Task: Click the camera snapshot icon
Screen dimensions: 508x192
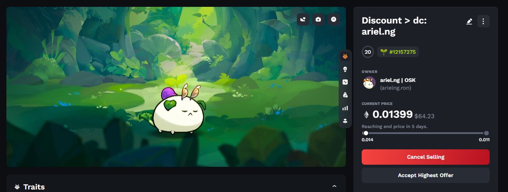Action: (318, 20)
